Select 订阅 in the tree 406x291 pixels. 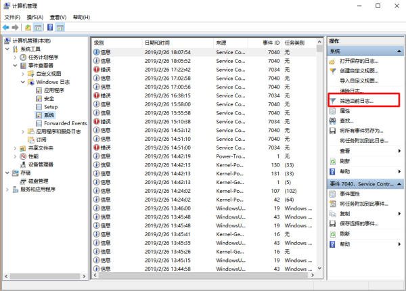click(41, 140)
